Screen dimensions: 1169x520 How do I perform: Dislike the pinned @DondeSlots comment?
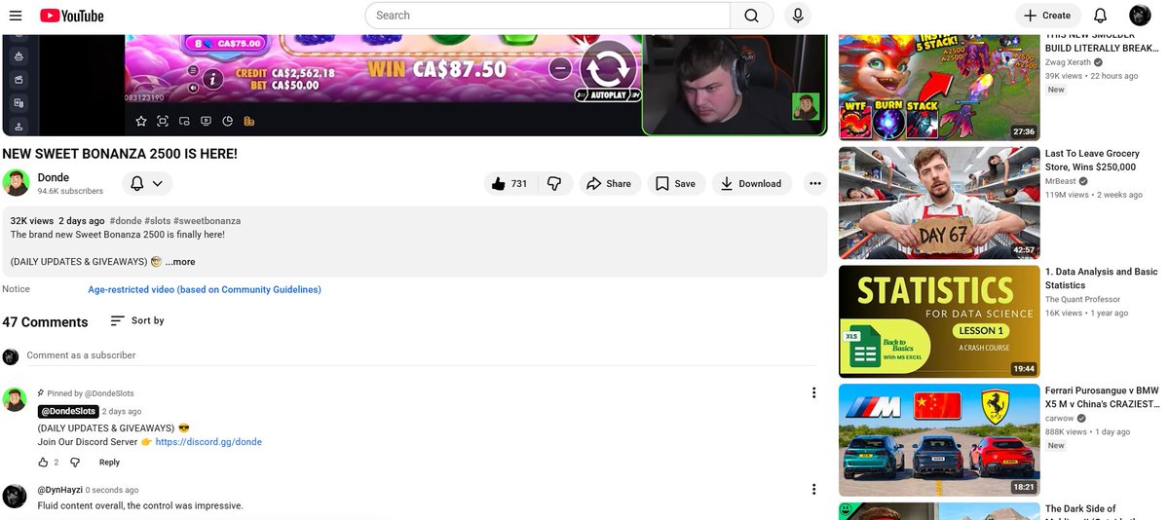click(75, 463)
